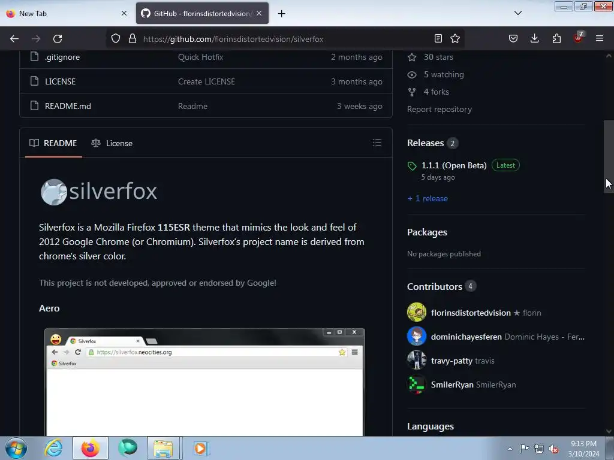614x460 pixels.
Task: Close the GitHub silverfox tab
Action: tap(259, 13)
